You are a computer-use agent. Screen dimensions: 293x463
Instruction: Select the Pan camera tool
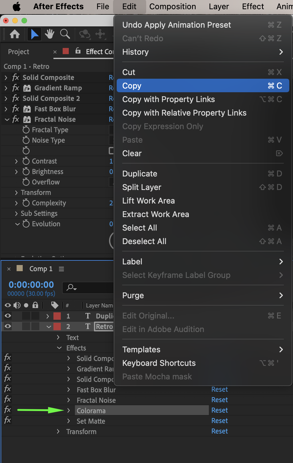100,34
